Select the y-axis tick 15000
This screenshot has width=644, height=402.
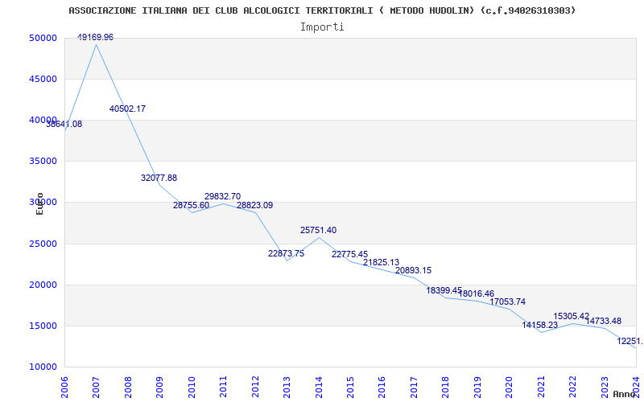43,326
